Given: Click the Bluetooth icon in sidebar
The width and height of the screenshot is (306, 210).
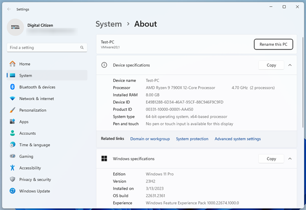Looking at the screenshot, I should click(12, 87).
